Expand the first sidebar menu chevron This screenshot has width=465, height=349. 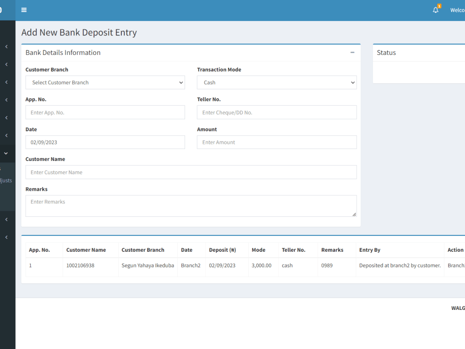(x=6, y=47)
